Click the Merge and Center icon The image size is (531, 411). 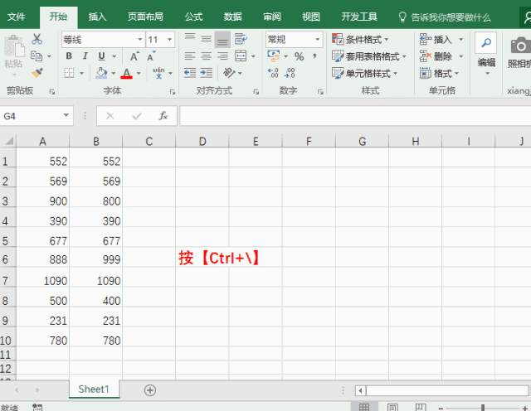pyautogui.click(x=241, y=56)
